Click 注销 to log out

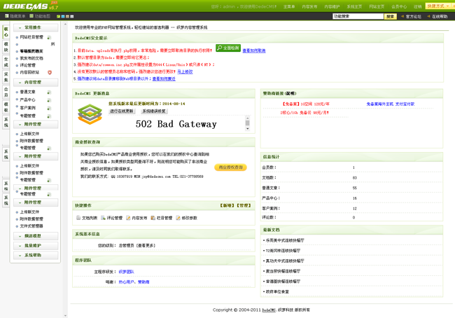[x=418, y=6]
